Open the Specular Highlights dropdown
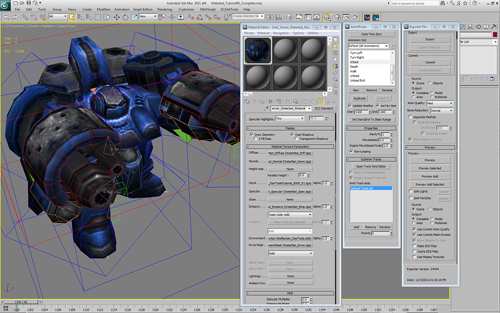This screenshot has width=500, height=313. (x=289, y=119)
